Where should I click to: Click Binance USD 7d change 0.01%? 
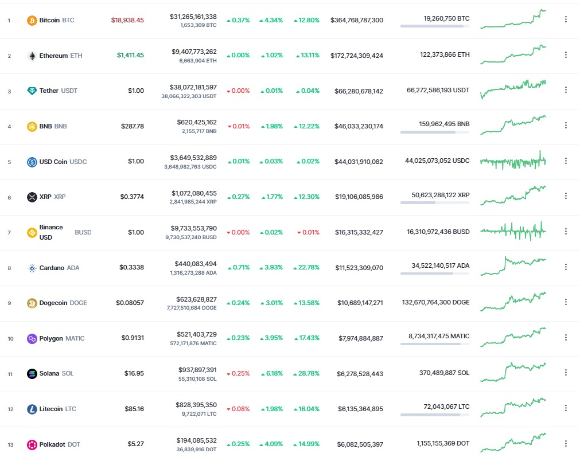click(308, 233)
